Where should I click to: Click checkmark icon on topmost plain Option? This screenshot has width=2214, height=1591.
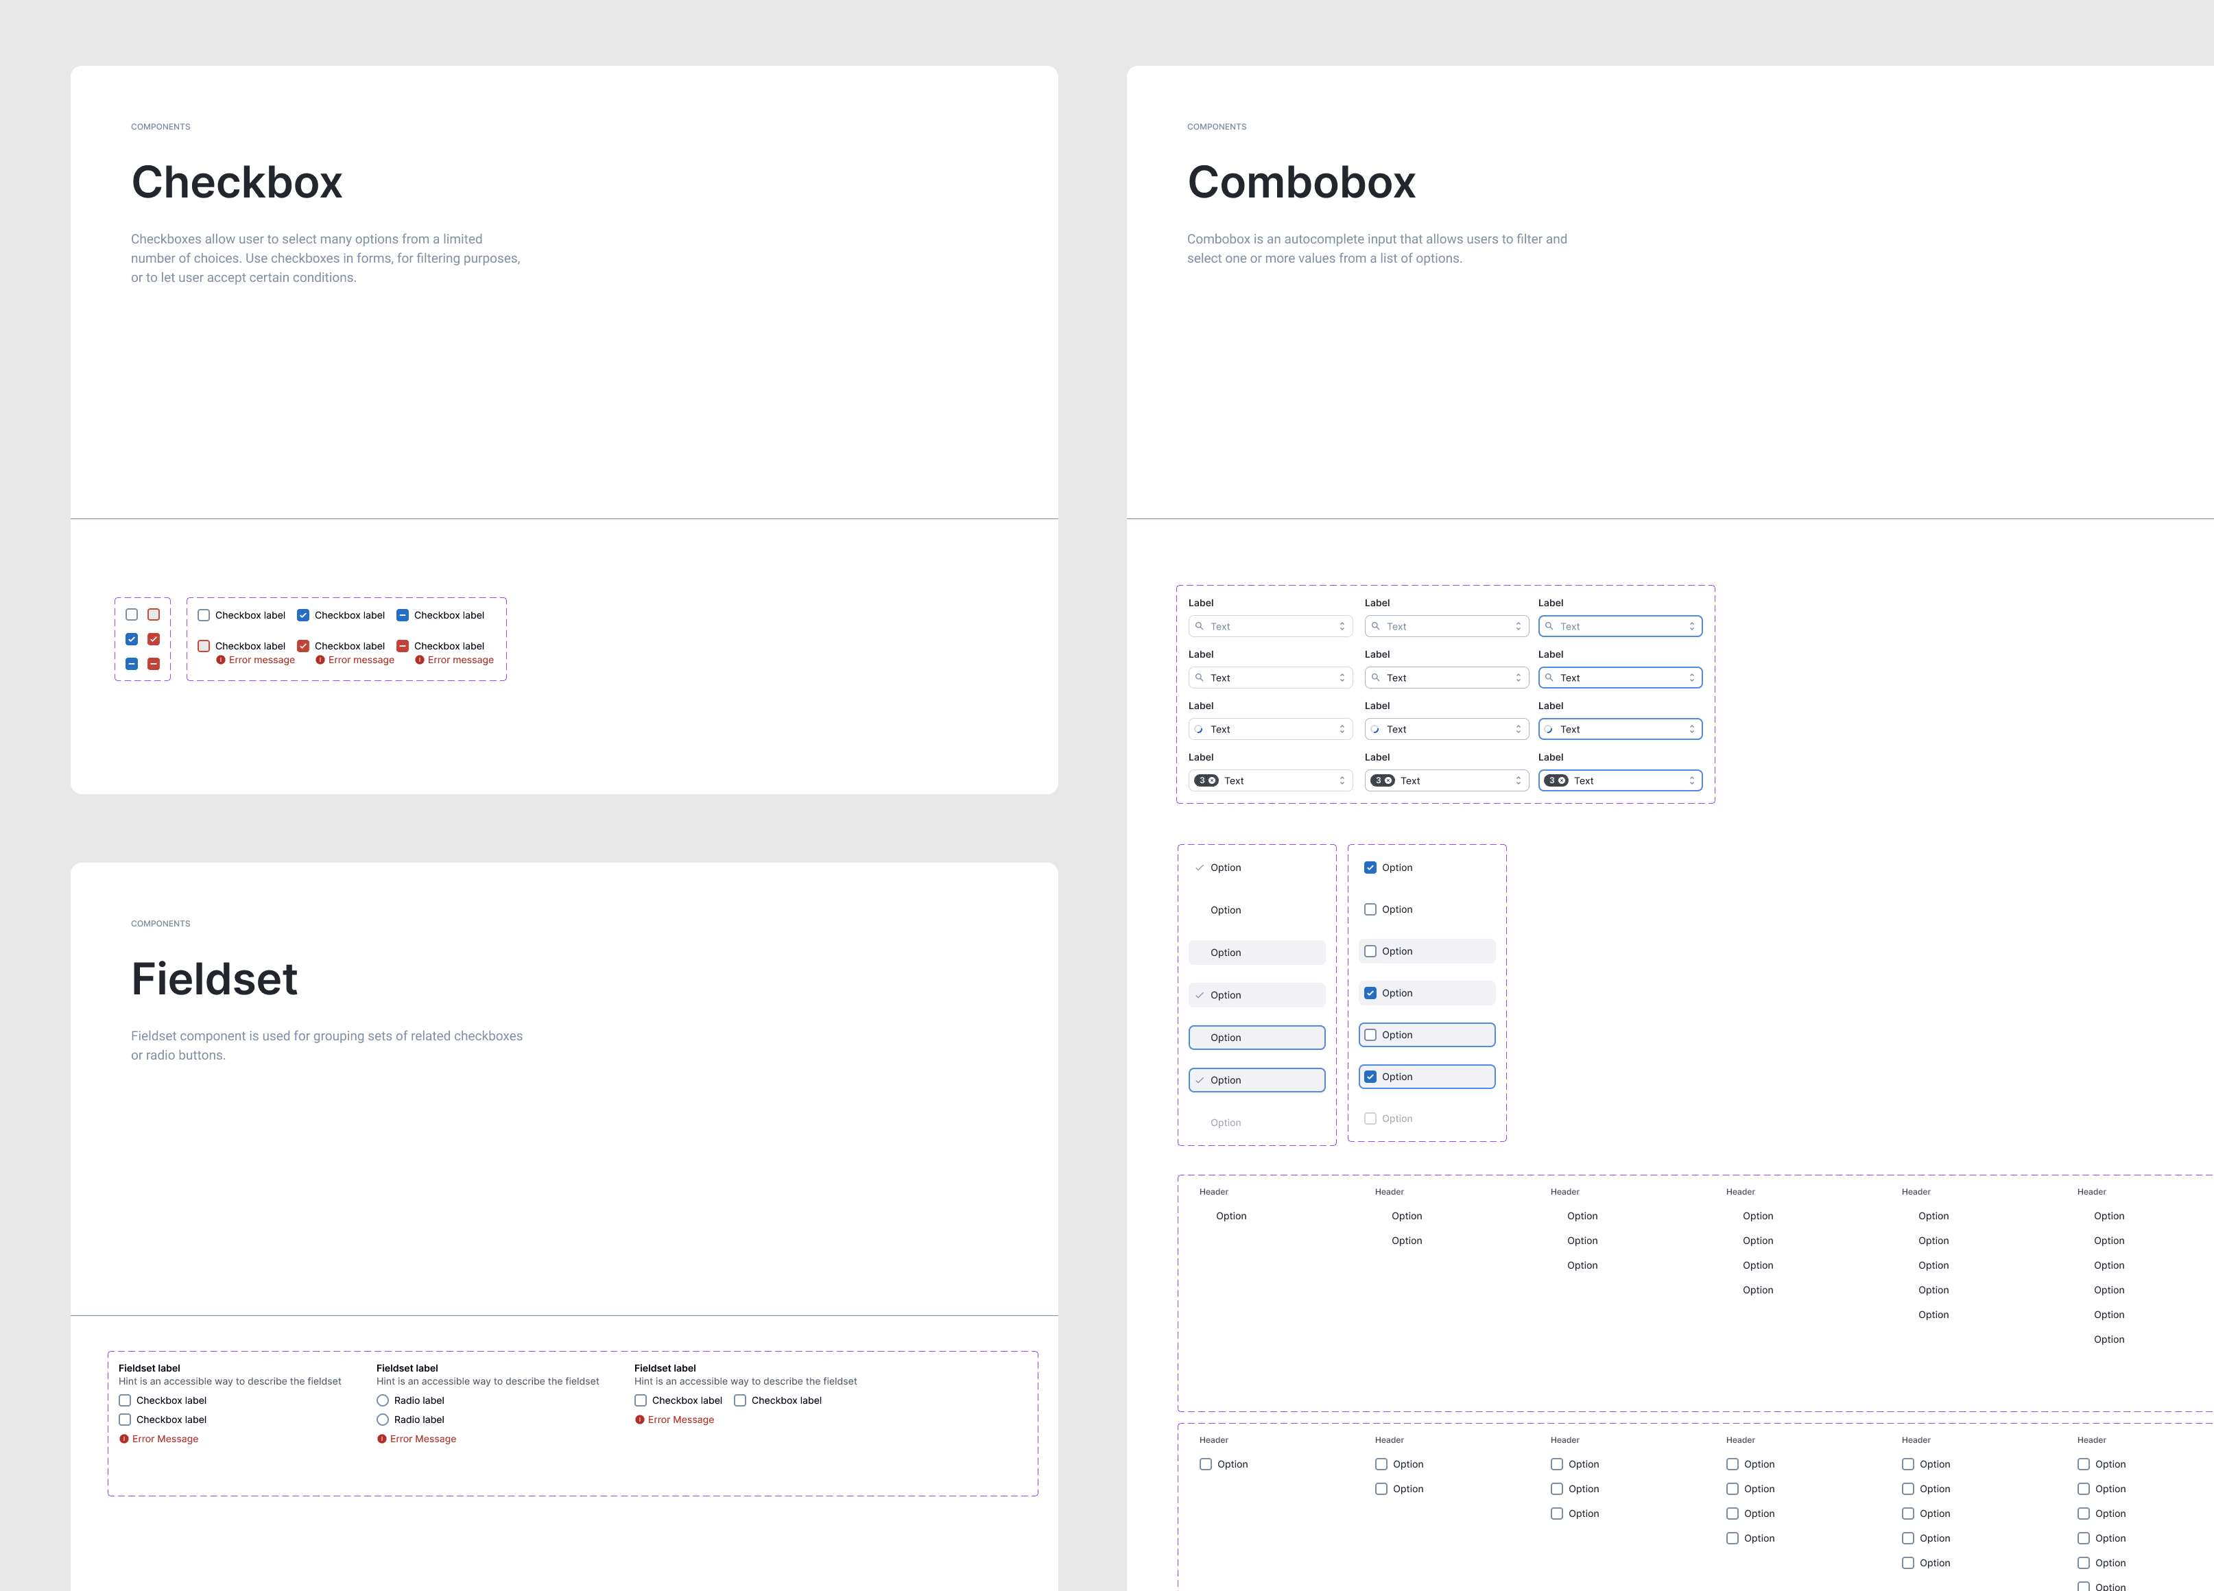(1200, 868)
